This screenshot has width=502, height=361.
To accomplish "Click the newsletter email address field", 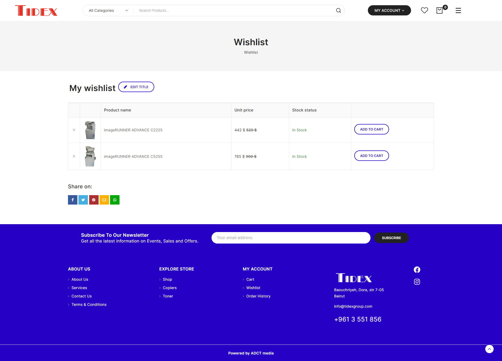I will click(x=291, y=238).
